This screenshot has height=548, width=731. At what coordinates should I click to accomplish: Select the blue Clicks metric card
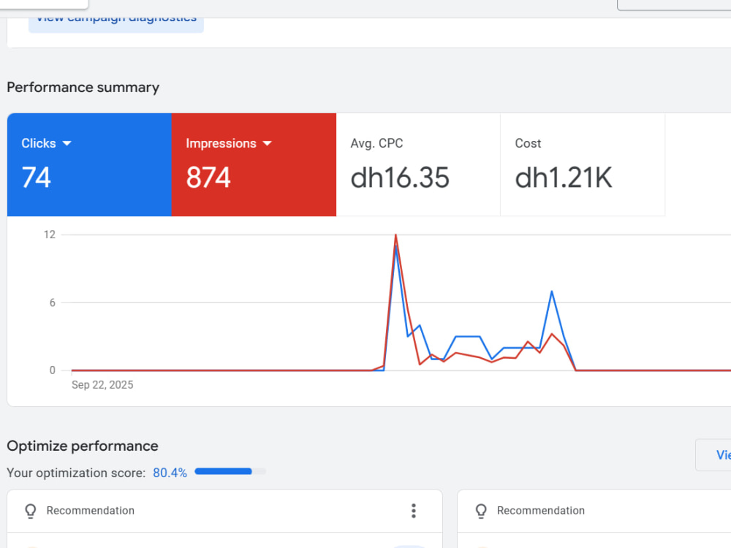pyautogui.click(x=89, y=164)
